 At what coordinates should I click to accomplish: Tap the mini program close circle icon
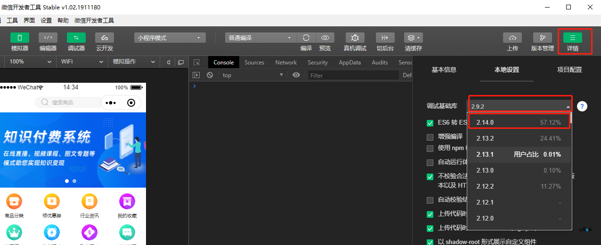[131, 103]
